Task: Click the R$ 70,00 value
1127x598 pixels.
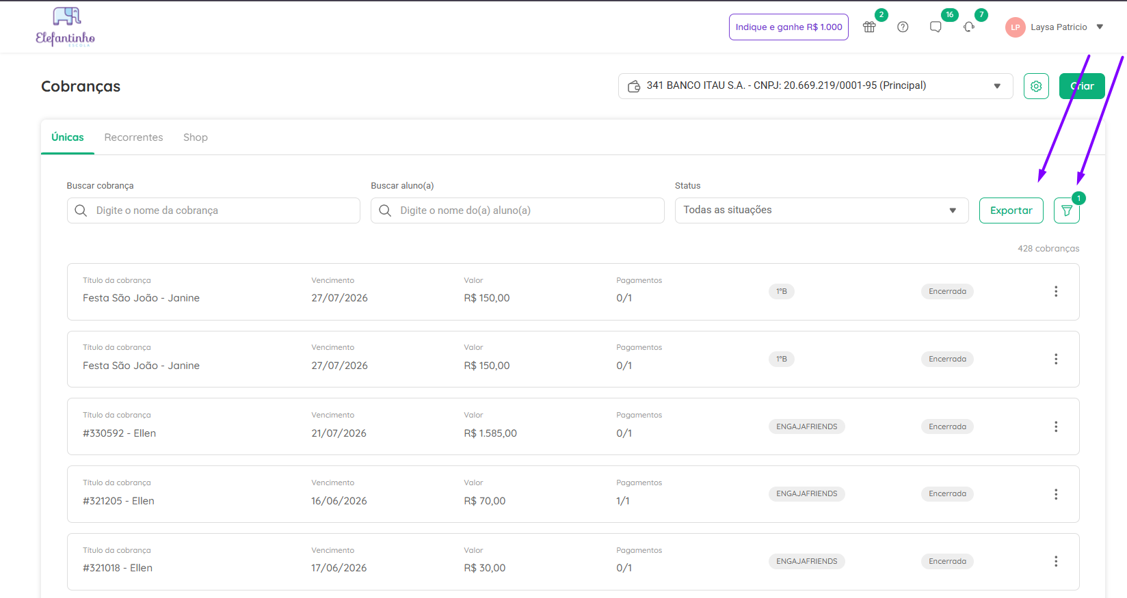Action: [x=485, y=501]
